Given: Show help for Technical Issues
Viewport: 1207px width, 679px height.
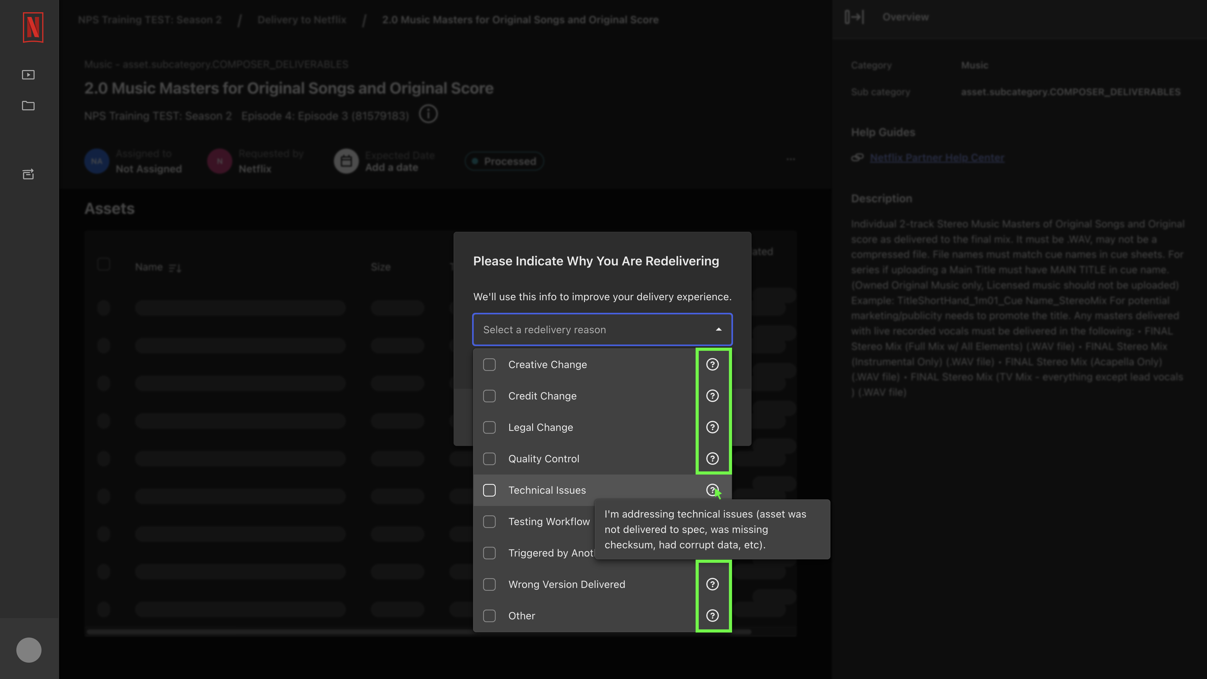Looking at the screenshot, I should 712,490.
